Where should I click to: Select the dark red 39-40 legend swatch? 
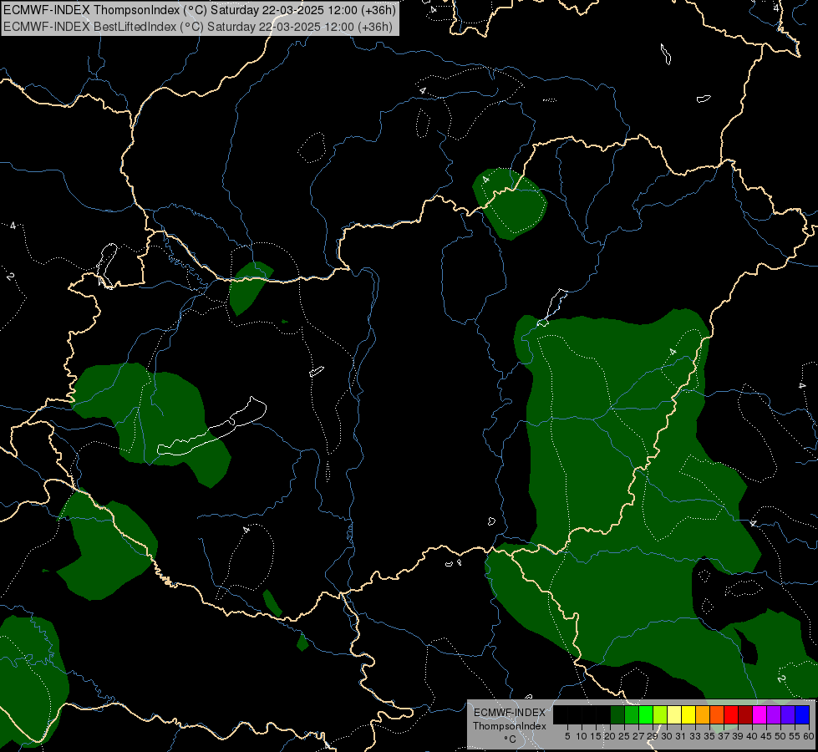click(745, 714)
